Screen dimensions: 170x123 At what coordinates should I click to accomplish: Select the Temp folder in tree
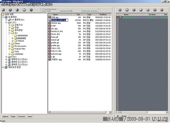(x=17, y=52)
